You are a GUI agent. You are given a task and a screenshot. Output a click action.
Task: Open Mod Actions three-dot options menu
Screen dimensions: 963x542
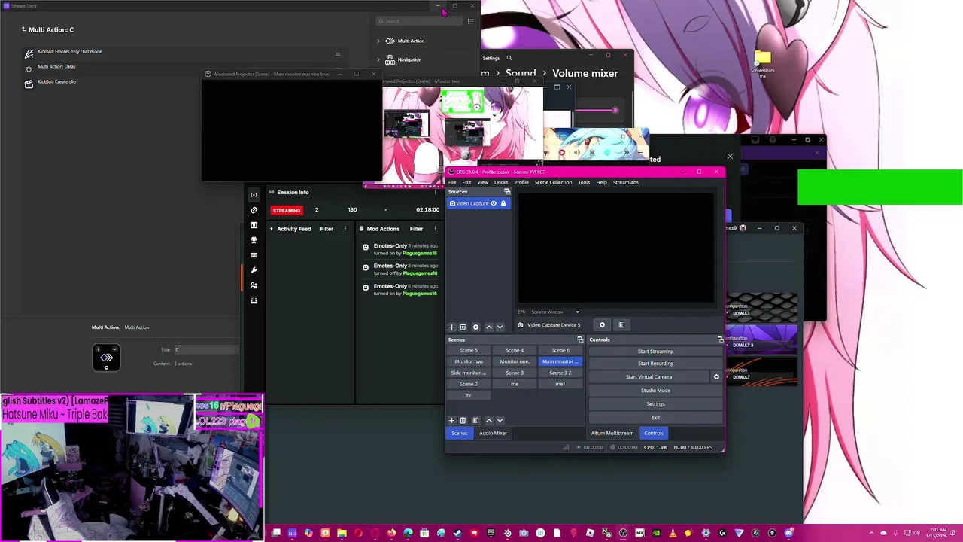point(435,229)
